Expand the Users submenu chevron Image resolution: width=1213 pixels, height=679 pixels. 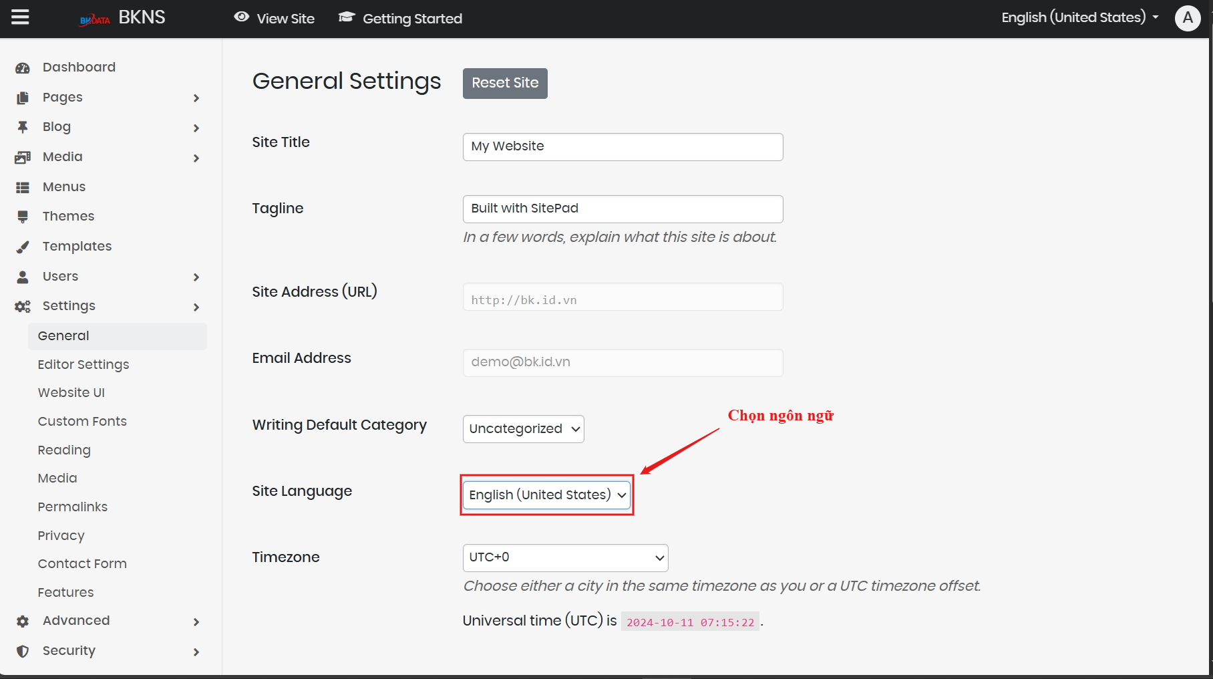(196, 277)
